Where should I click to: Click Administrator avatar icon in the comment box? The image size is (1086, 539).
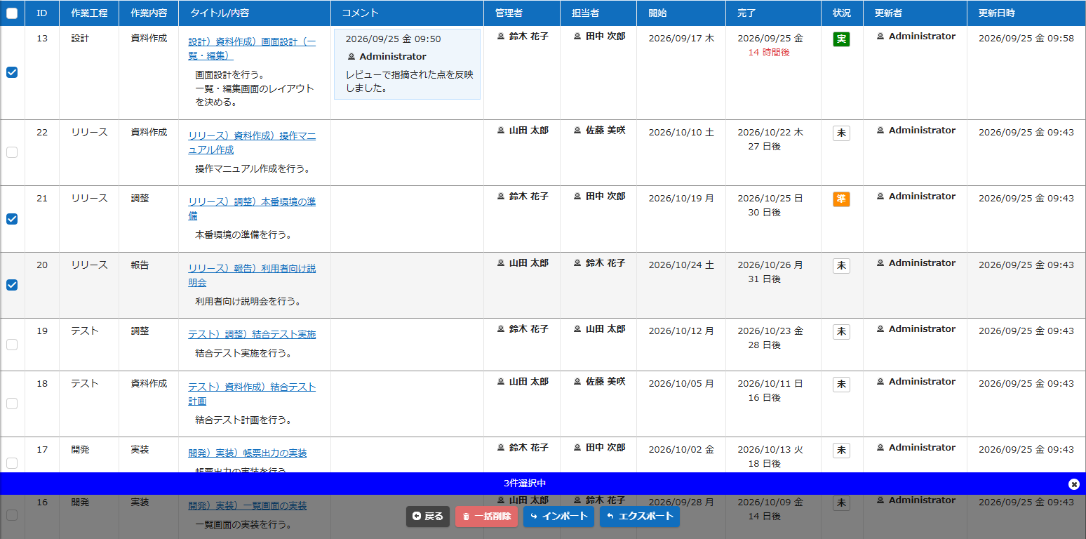[x=351, y=57]
